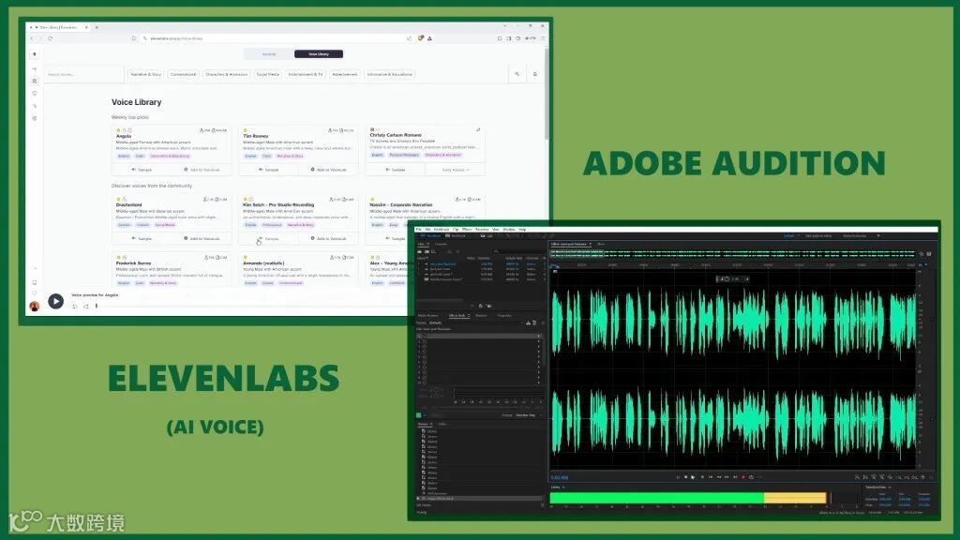The width and height of the screenshot is (960, 540).
Task: Select the Markers panel tab
Action: click(x=481, y=316)
